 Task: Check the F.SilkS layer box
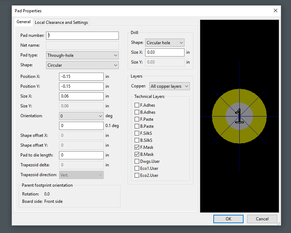point(137,133)
